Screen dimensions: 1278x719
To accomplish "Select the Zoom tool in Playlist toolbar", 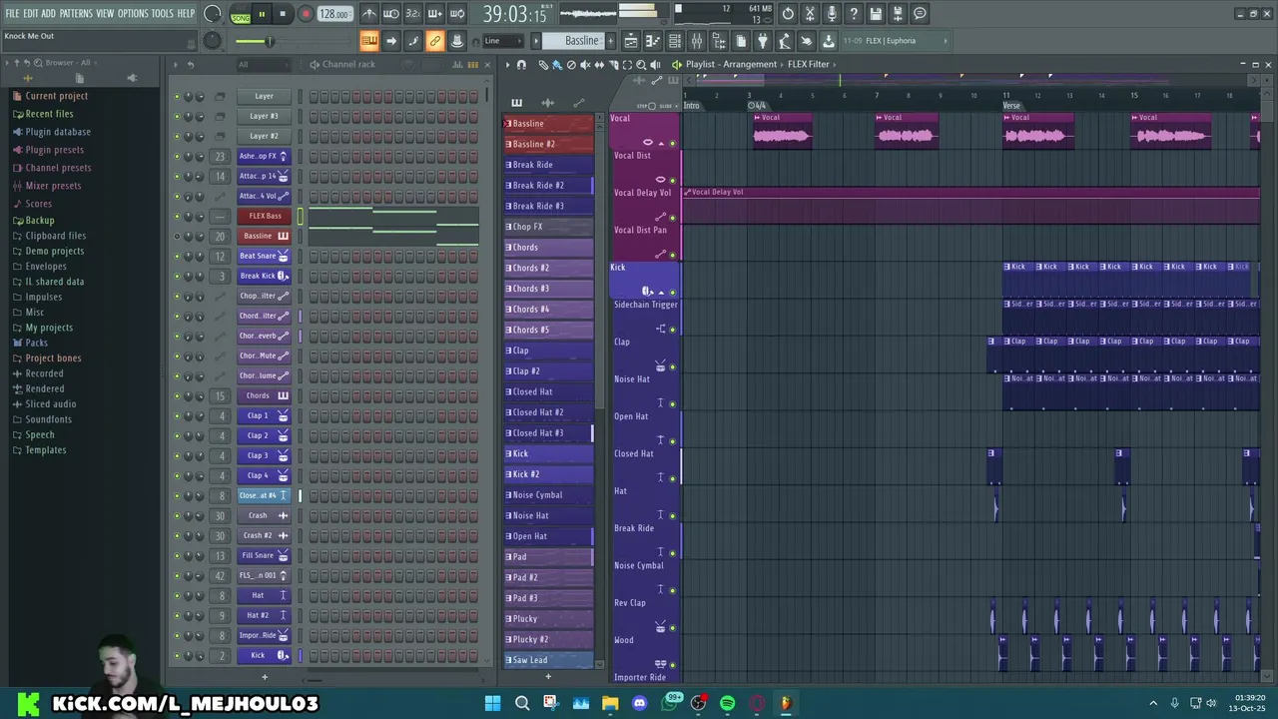I will pyautogui.click(x=641, y=65).
